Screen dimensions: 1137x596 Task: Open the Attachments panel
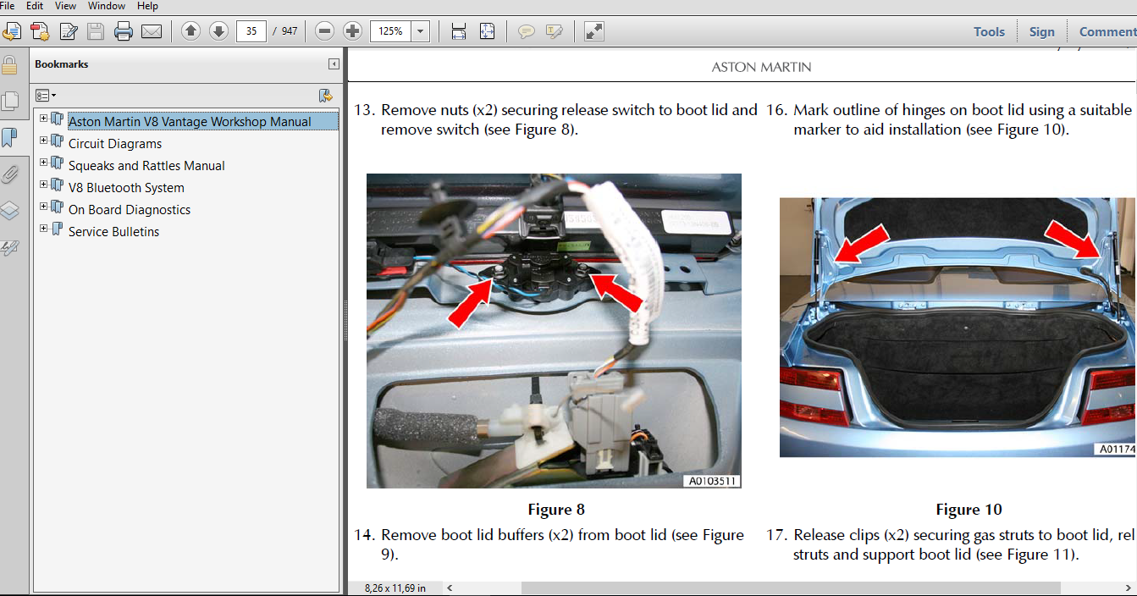[11, 174]
